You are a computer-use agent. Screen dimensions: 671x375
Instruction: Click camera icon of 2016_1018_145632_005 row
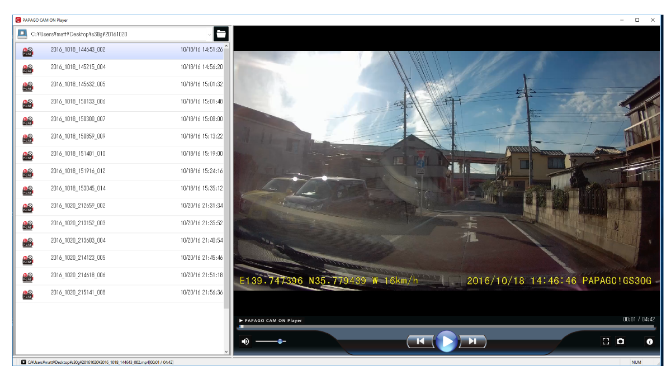point(27,86)
